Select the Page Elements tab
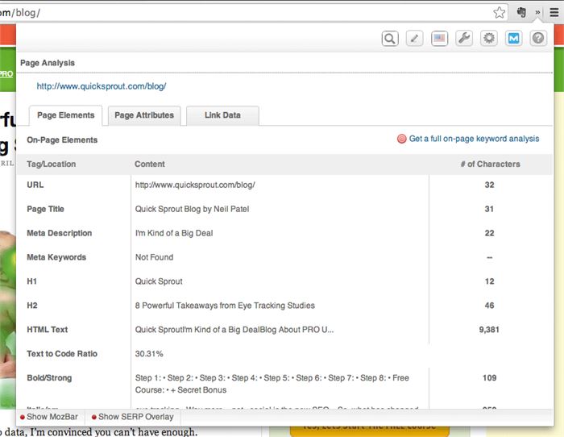564x437 pixels. 66,115
